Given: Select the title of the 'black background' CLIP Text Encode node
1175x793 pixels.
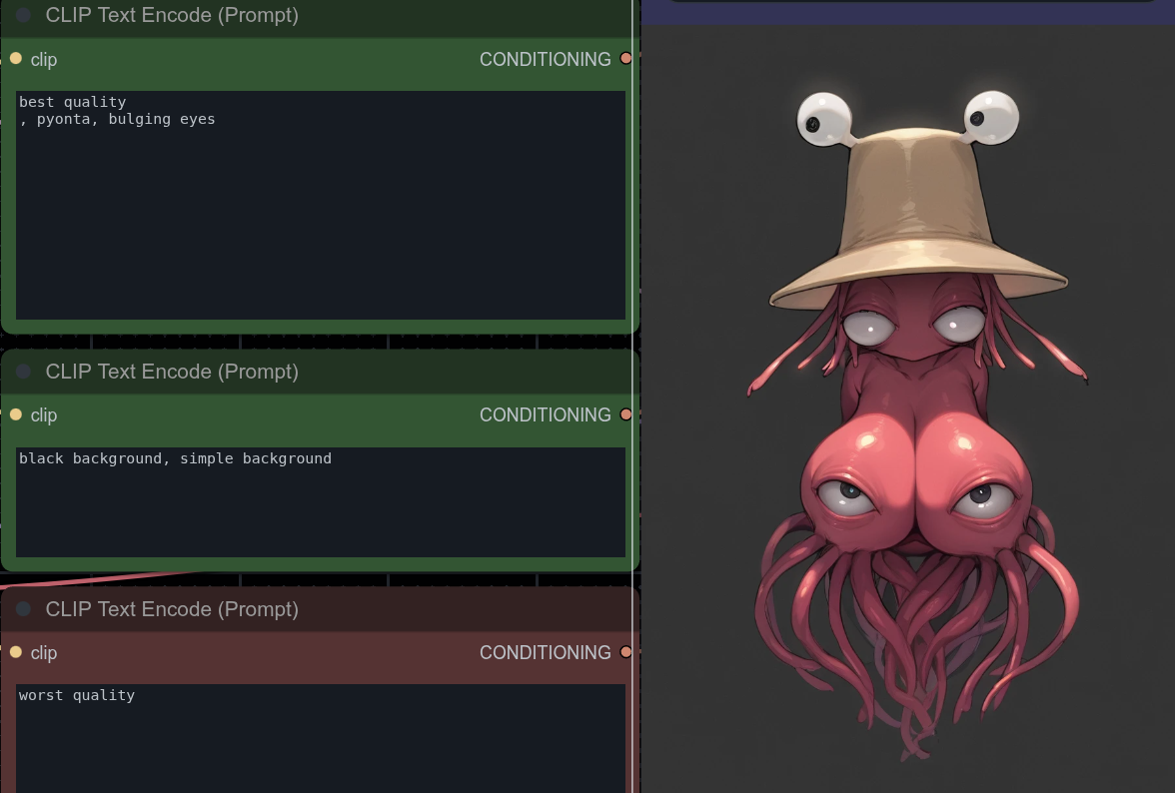Looking at the screenshot, I should 172,372.
